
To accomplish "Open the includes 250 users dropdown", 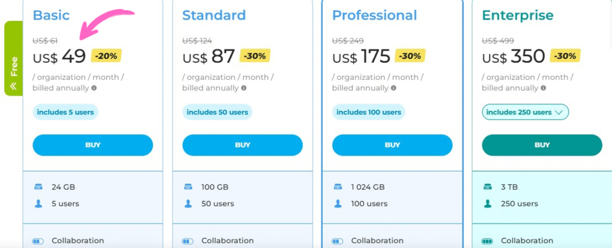I will click(x=525, y=112).
